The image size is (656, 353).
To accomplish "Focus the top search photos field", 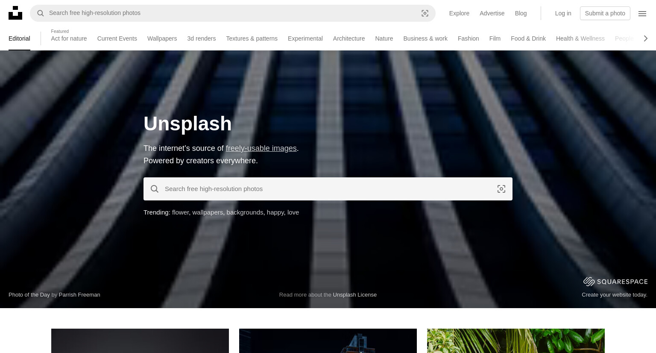I will (233, 13).
